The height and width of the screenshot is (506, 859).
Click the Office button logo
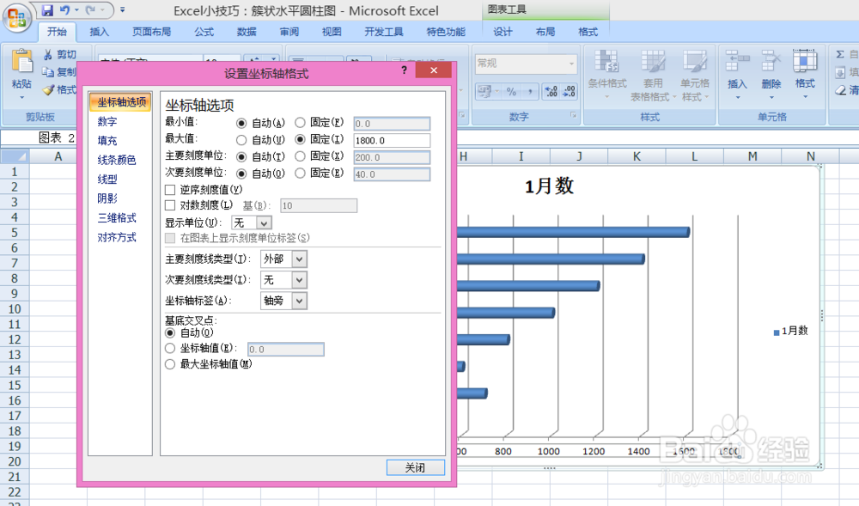point(16,17)
